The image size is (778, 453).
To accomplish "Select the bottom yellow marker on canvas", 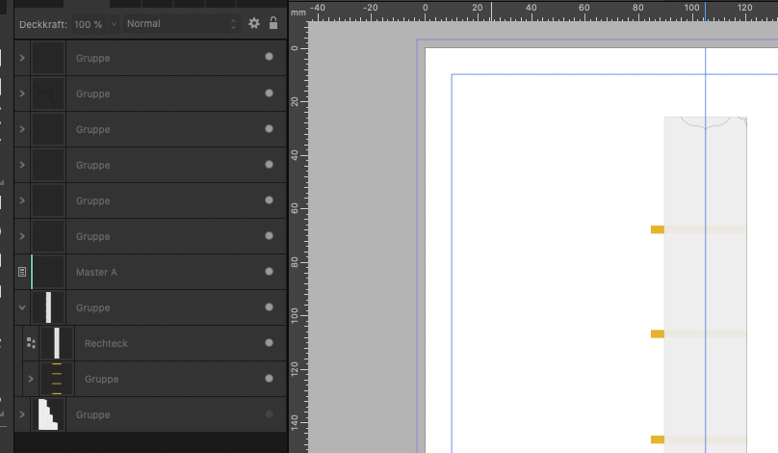I will tap(658, 440).
